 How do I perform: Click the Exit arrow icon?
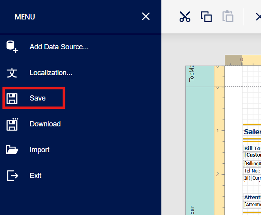point(12,175)
